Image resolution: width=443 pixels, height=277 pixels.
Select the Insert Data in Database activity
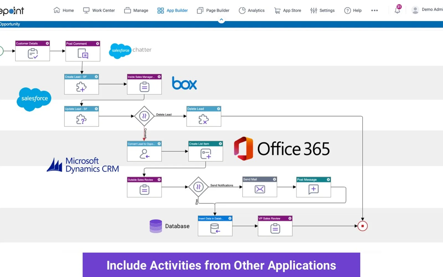click(x=215, y=226)
